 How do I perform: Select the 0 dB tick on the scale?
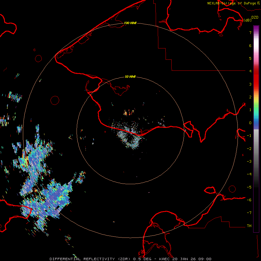pos(250,123)
